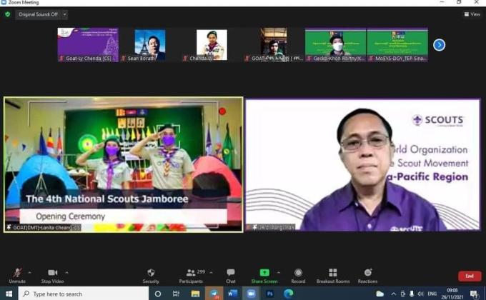The image size is (486, 300).
Task: Start recording with Record button
Action: point(298,275)
